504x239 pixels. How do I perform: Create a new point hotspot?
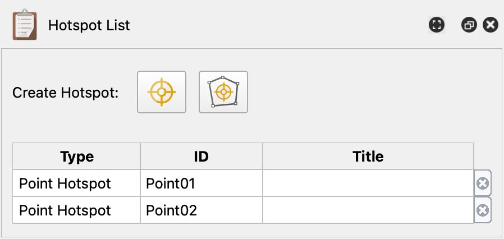pos(162,92)
